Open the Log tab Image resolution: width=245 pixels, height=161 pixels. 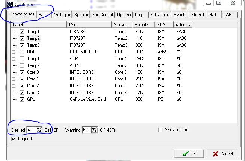(x=138, y=15)
